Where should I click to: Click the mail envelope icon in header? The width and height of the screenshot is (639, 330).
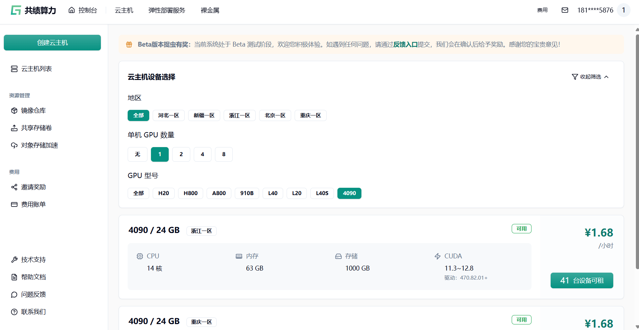(565, 10)
